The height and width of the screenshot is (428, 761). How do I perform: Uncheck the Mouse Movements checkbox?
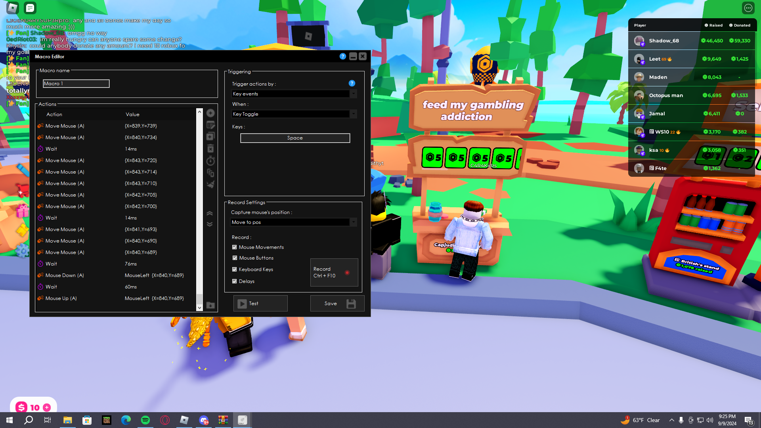point(235,247)
